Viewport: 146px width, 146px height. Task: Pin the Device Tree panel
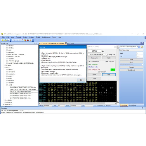pyautogui.click(x=35, y=43)
